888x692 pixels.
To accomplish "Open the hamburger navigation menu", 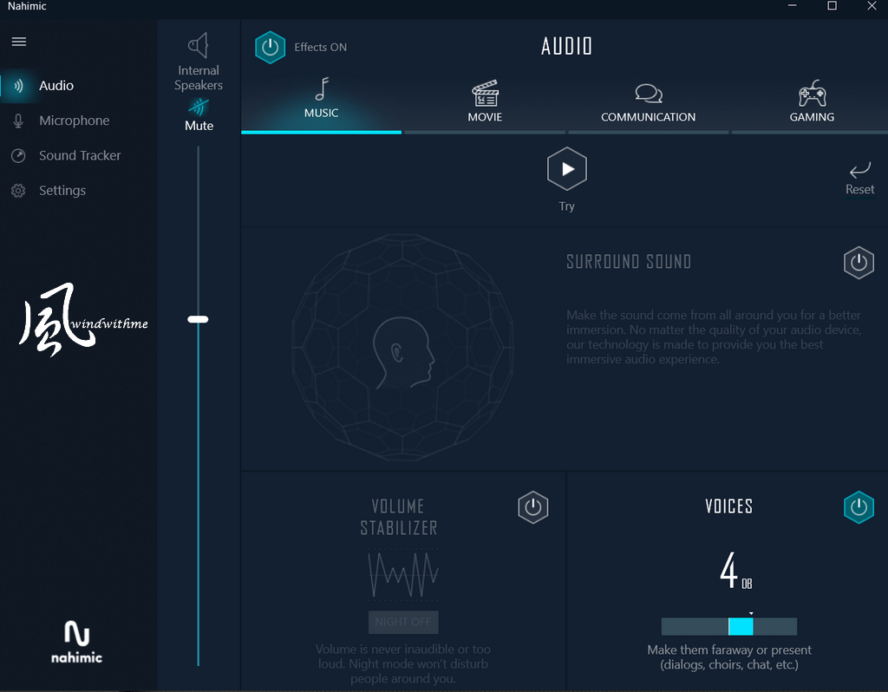I will [x=19, y=42].
